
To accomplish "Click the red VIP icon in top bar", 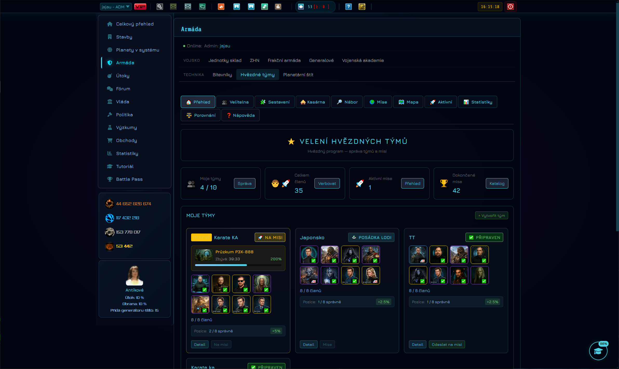I will coord(140,7).
